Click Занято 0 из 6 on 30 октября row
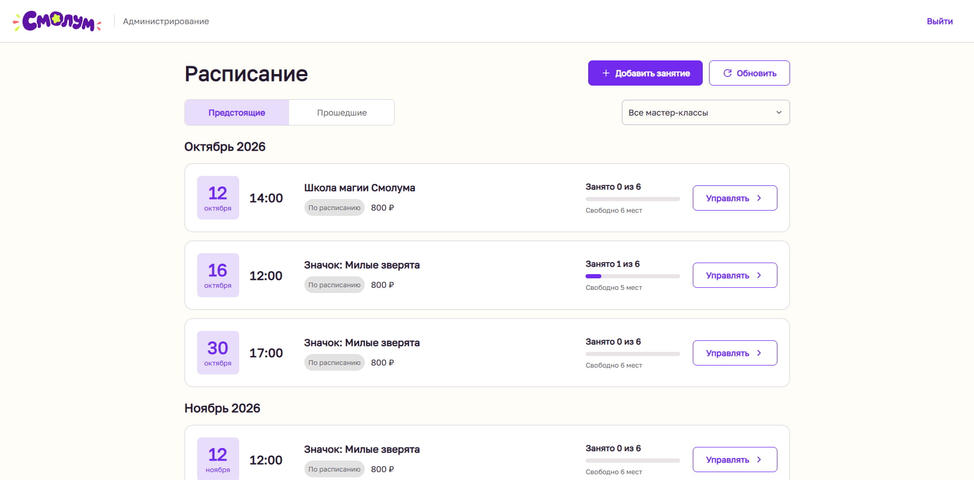 613,342
